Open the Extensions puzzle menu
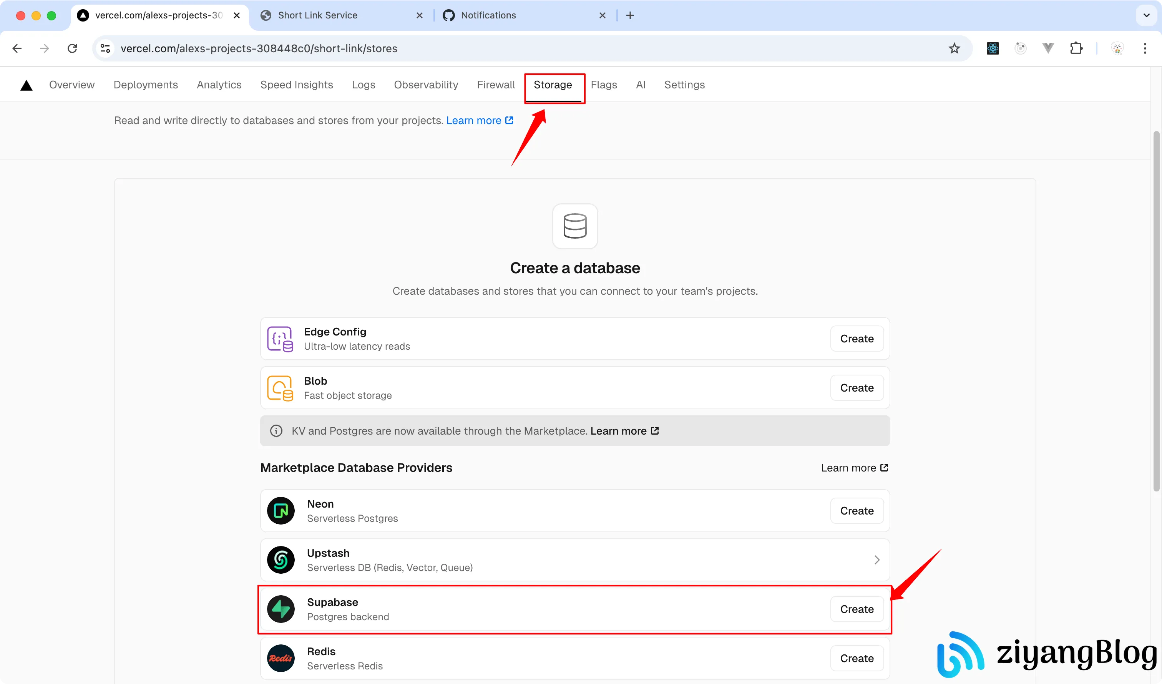The image size is (1162, 684). 1076,48
